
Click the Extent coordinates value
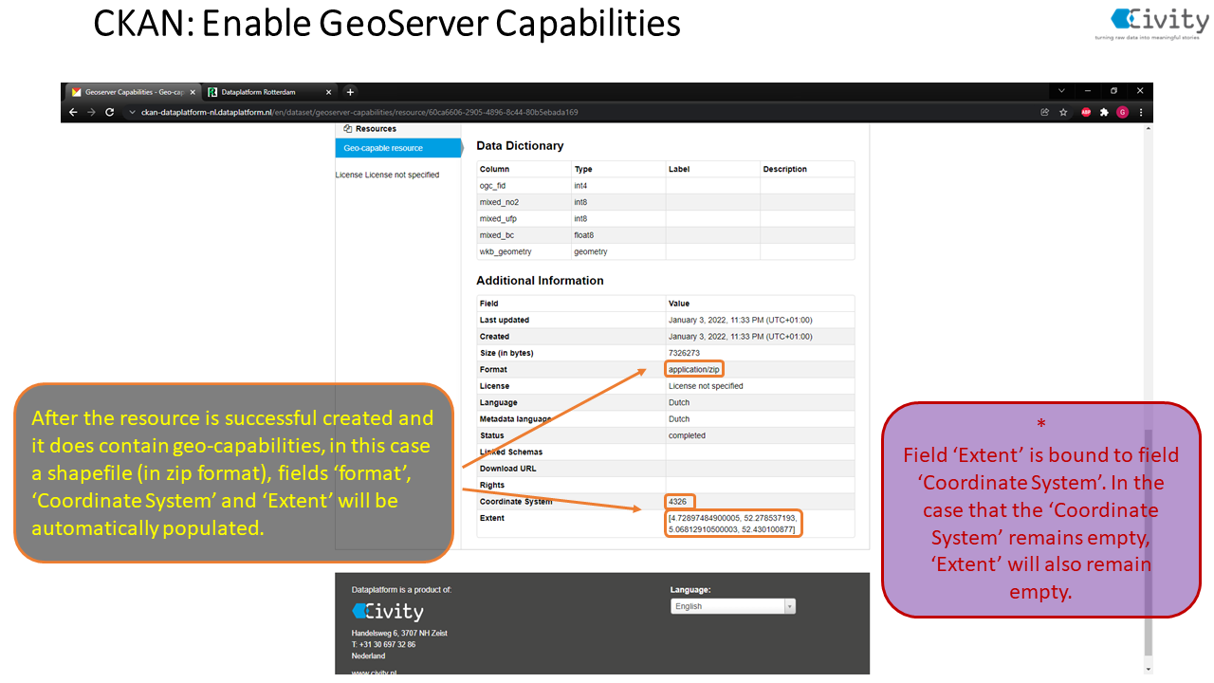click(733, 524)
